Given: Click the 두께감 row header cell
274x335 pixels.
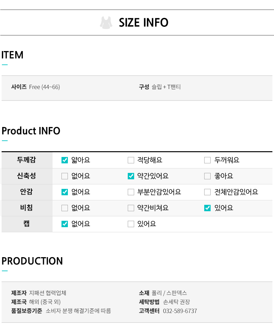Looking at the screenshot, I should click(27, 160).
